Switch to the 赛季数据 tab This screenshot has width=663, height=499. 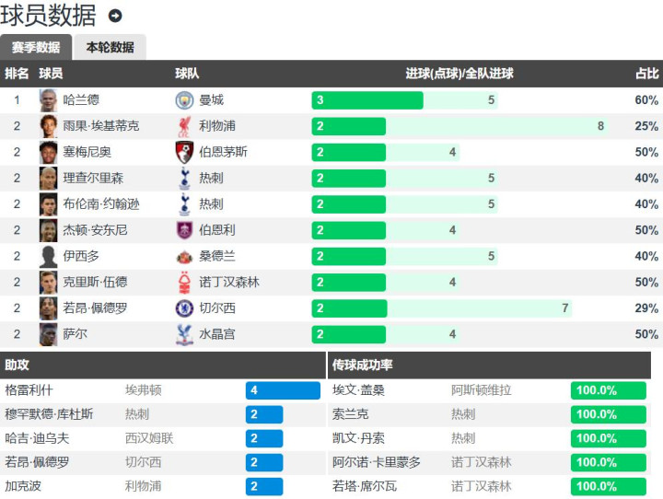click(x=36, y=48)
